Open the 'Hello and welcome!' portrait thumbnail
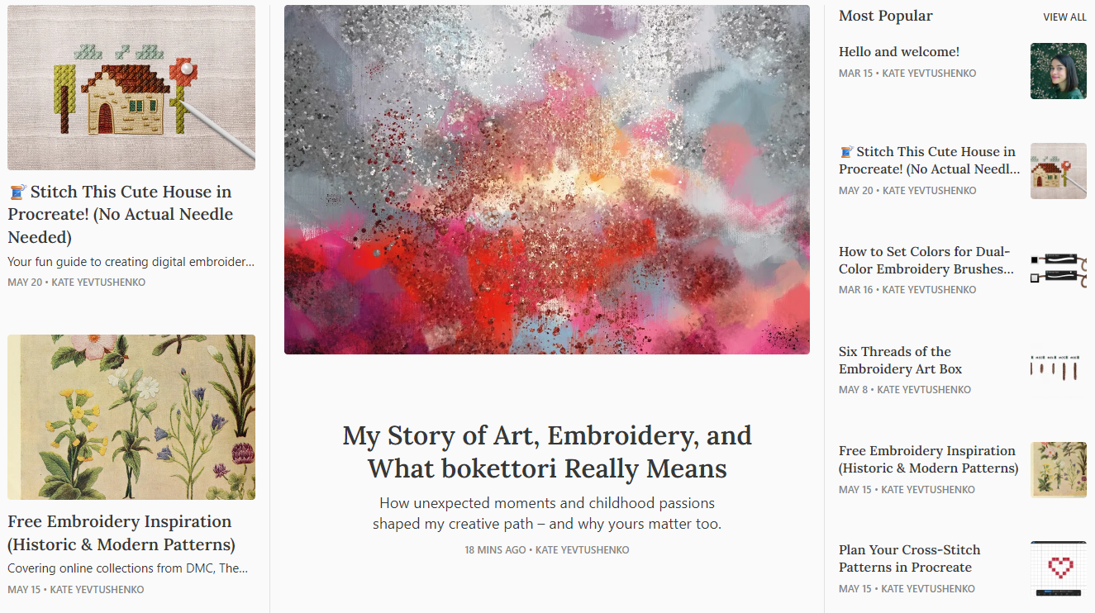Image resolution: width=1095 pixels, height=613 pixels. [x=1058, y=71]
